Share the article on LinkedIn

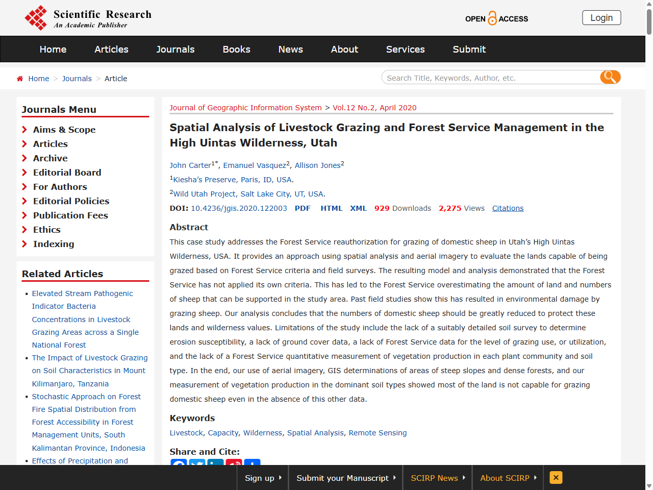pos(215,465)
